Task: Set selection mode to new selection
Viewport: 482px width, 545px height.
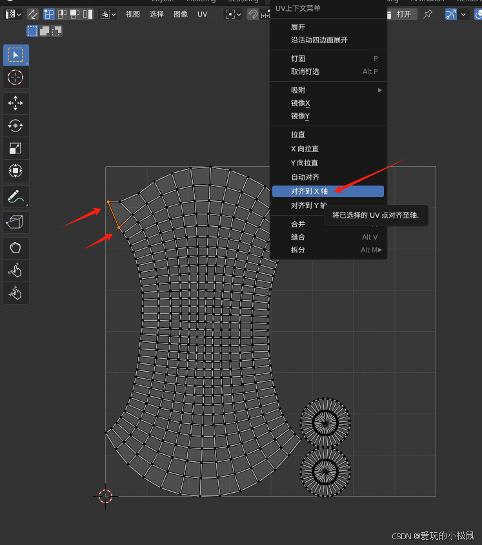Action: click(x=32, y=31)
